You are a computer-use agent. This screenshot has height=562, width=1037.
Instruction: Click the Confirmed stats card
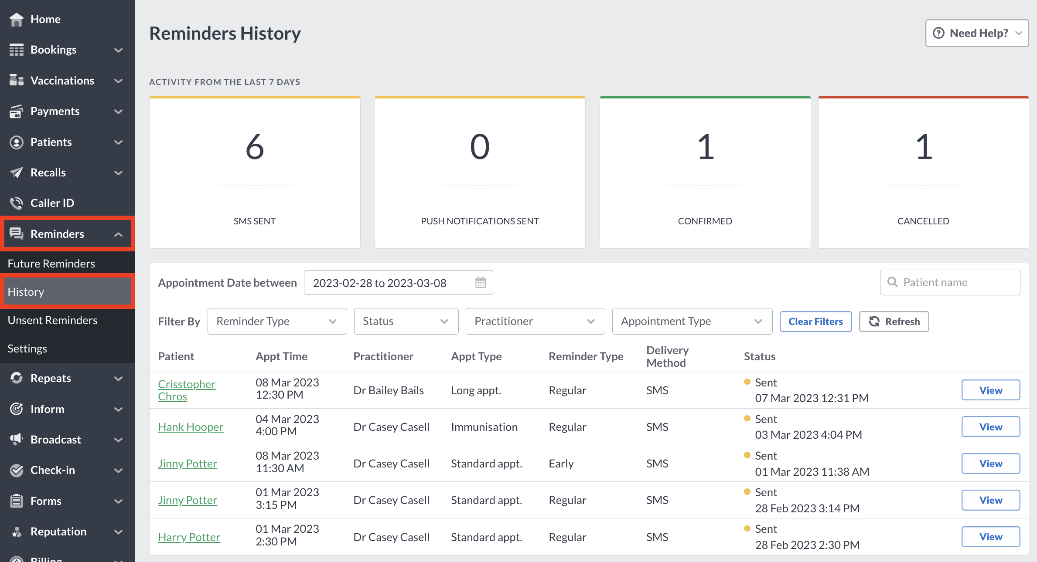(705, 173)
